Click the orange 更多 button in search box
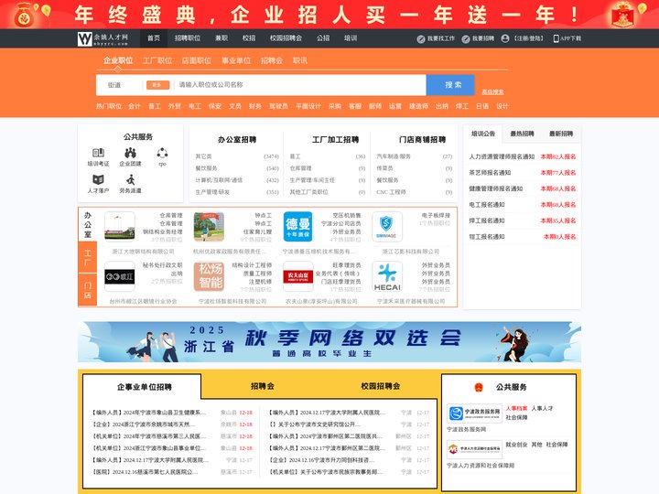 157,85
